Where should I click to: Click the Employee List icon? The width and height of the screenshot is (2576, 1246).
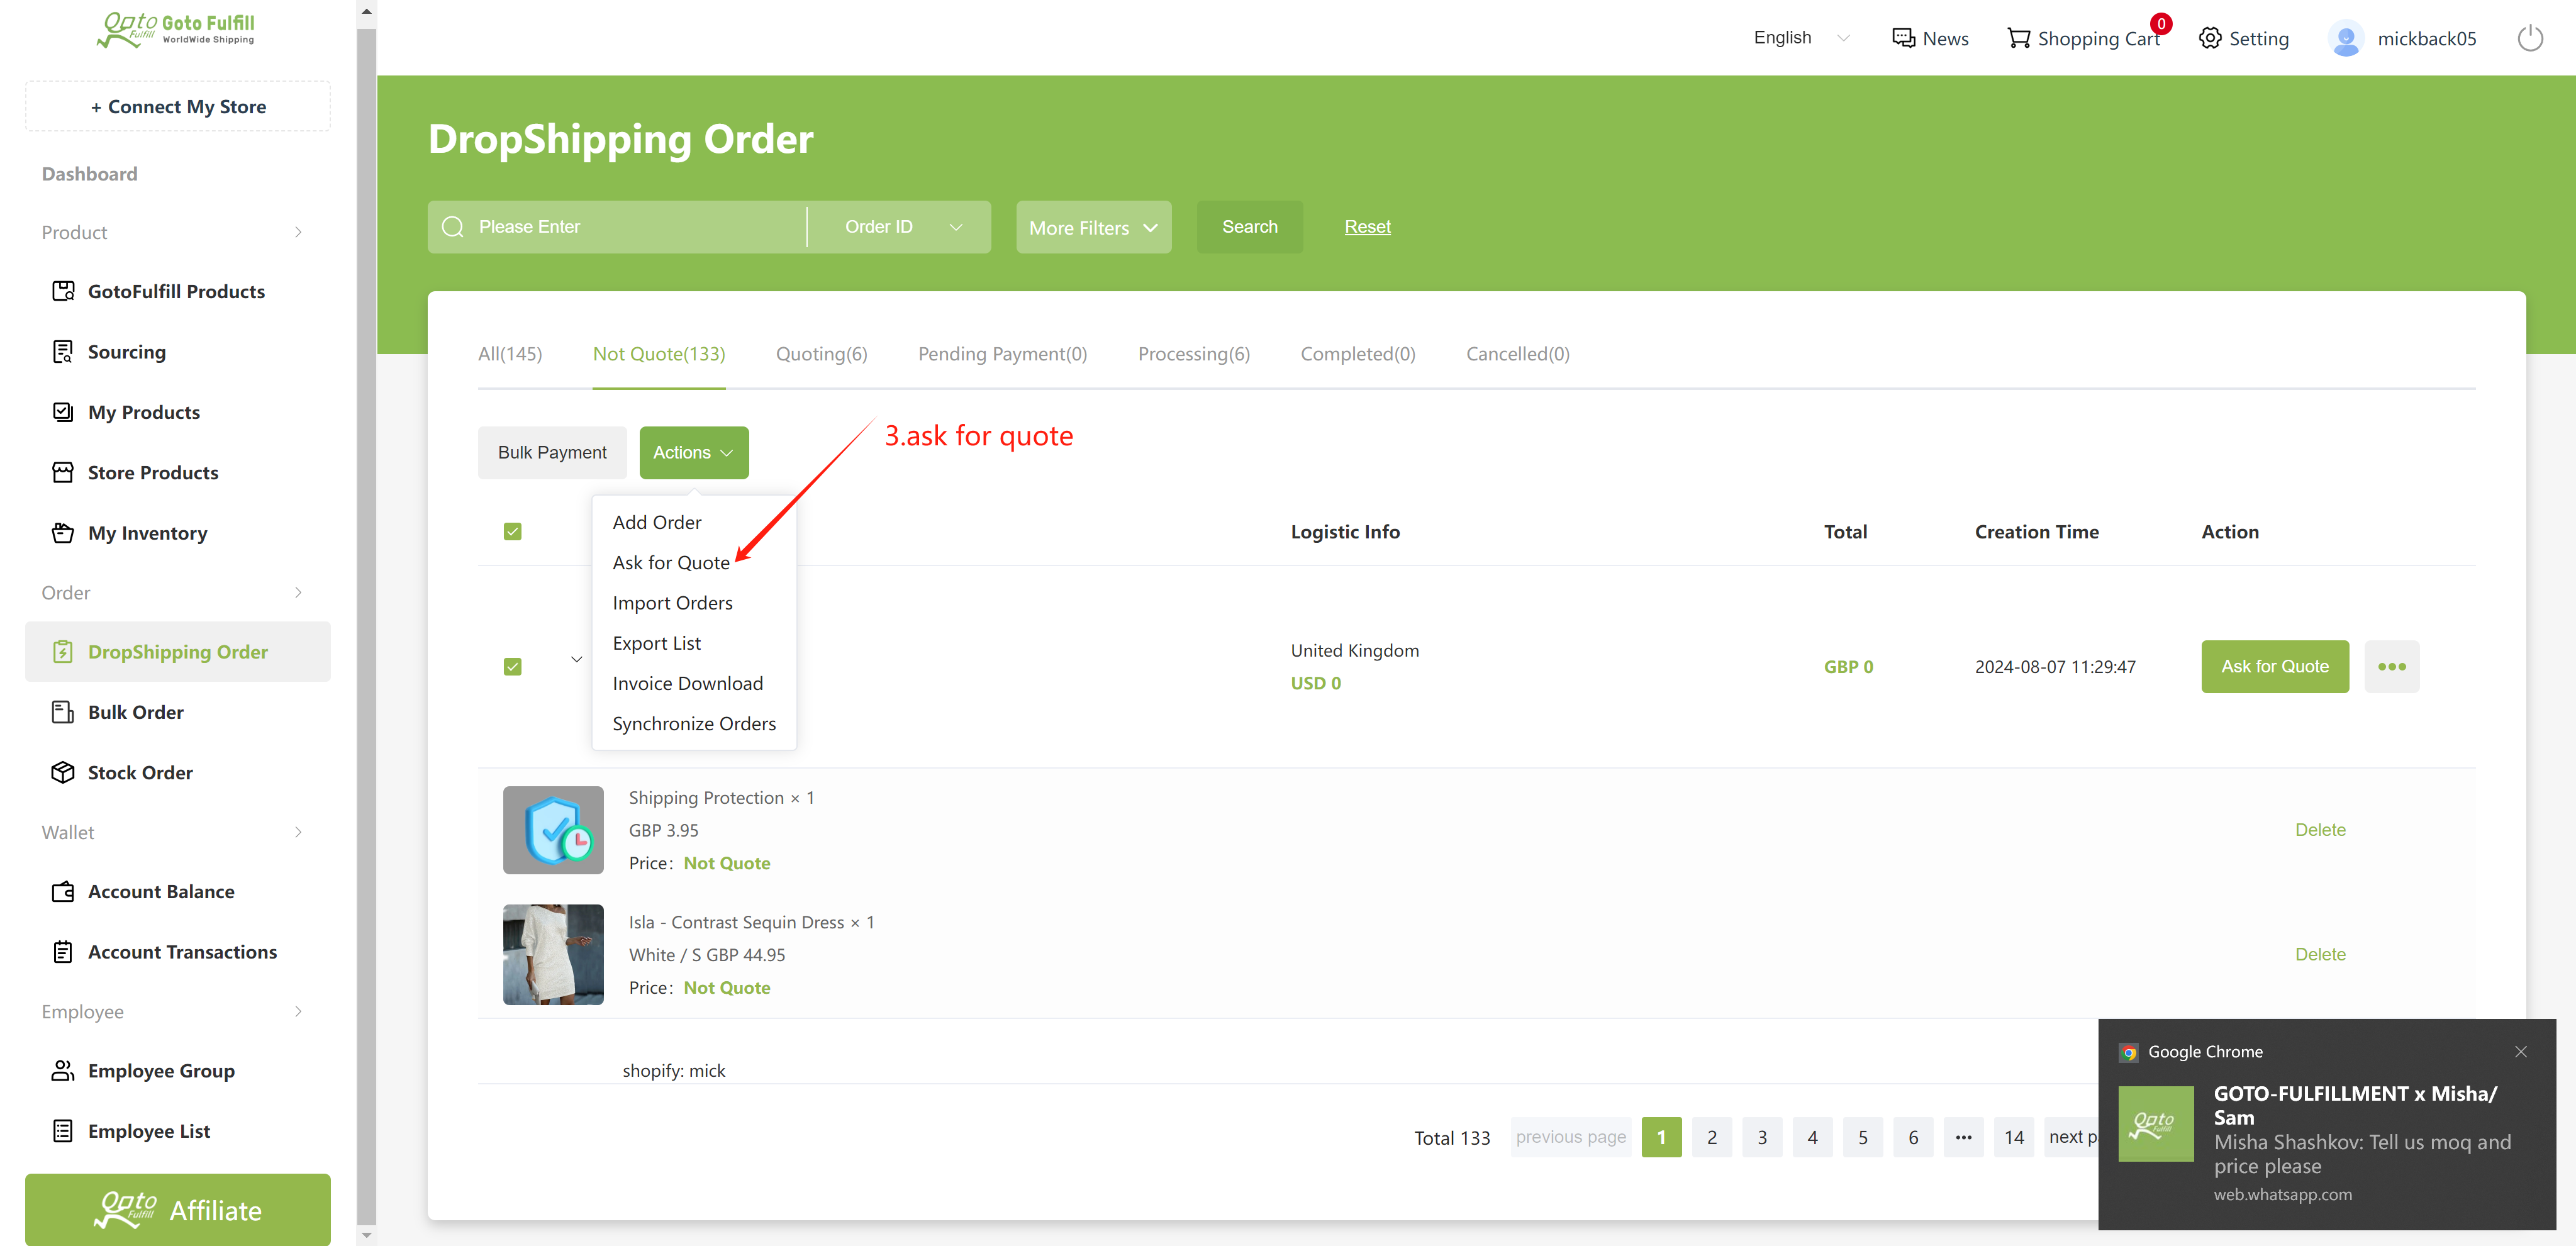63,1131
